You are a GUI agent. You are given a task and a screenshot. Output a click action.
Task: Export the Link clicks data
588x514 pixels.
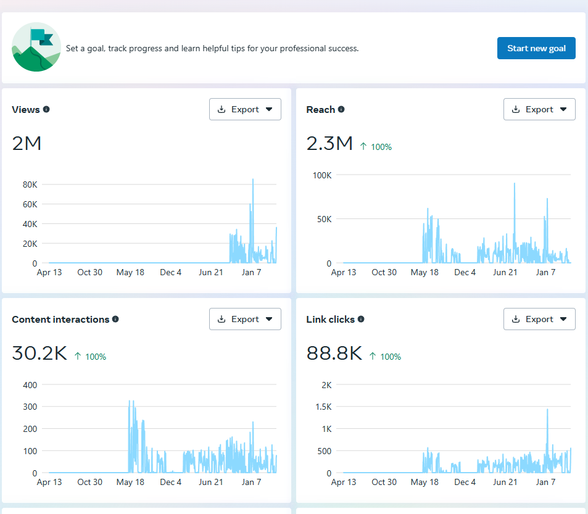pyautogui.click(x=539, y=319)
